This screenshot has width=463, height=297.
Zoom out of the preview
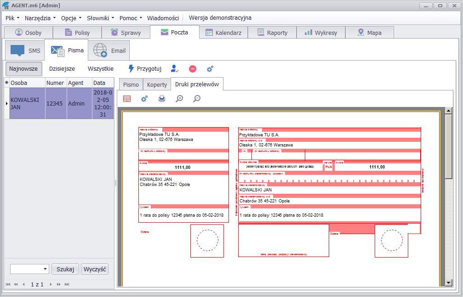(197, 99)
